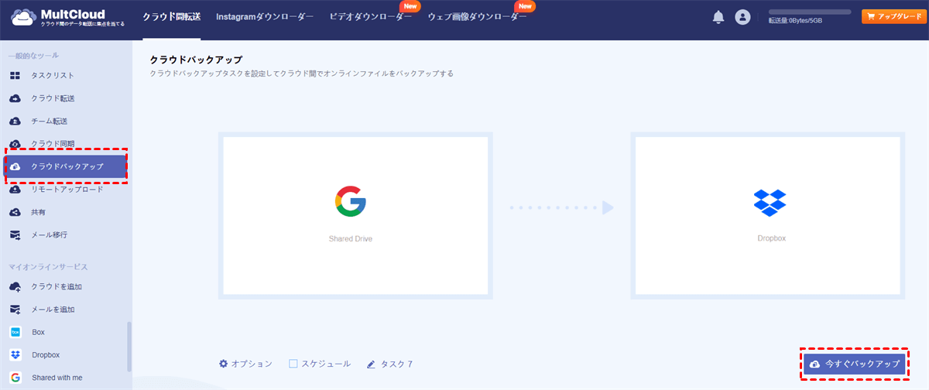Image resolution: width=929 pixels, height=390 pixels.
Task: Click メールを追加 link
Action: coord(53,310)
